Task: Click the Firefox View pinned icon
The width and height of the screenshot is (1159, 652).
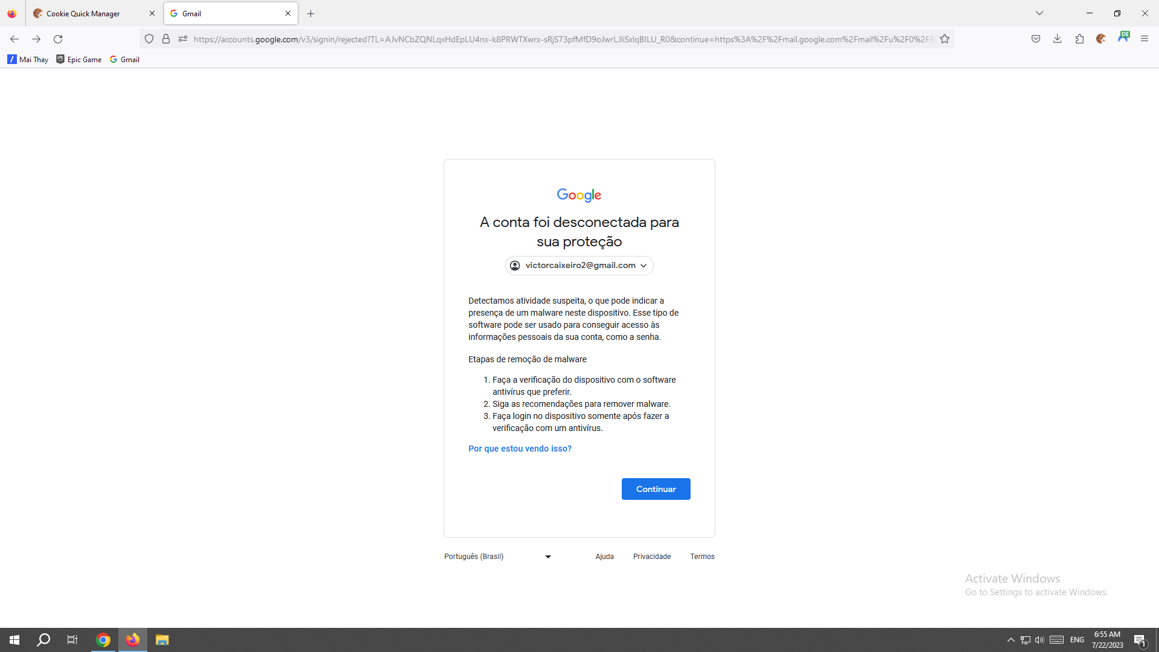Action: tap(12, 13)
